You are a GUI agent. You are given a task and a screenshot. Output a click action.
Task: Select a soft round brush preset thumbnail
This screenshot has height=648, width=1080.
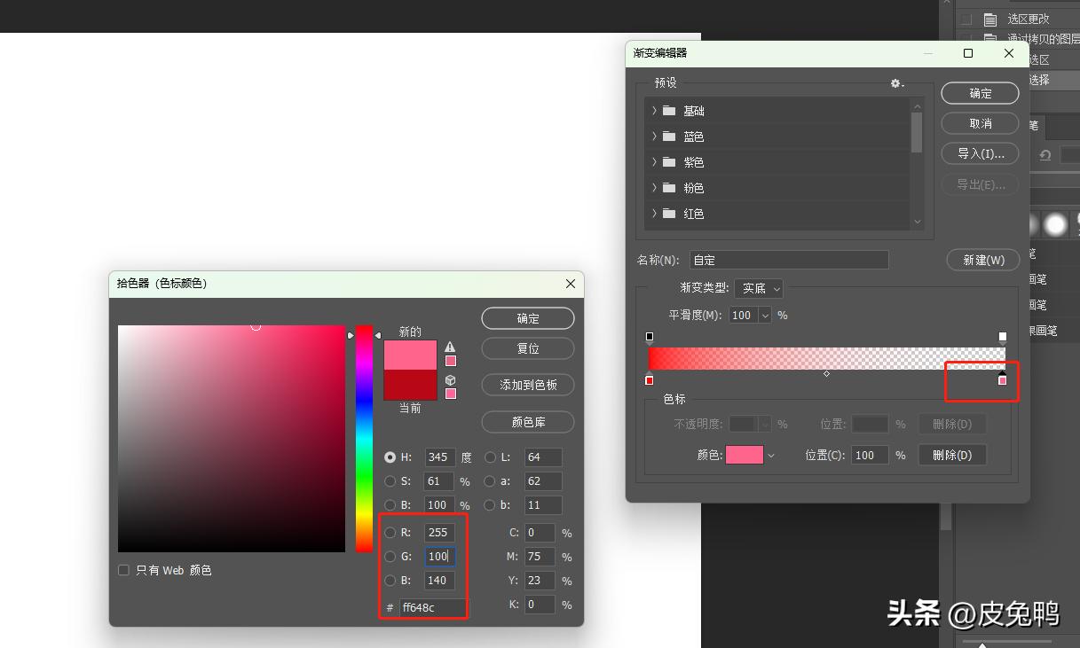click(1056, 224)
